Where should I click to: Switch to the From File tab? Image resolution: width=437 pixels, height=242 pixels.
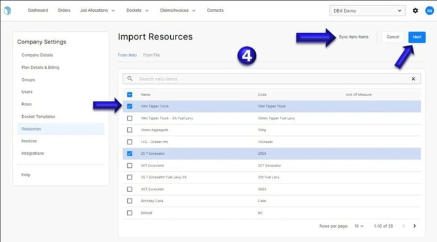151,55
